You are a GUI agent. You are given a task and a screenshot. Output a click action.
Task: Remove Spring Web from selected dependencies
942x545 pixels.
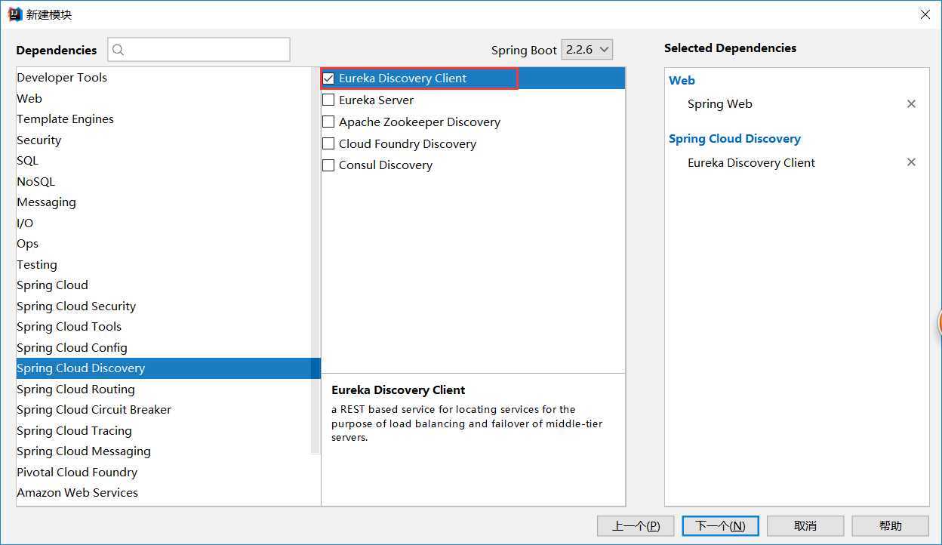(x=911, y=104)
